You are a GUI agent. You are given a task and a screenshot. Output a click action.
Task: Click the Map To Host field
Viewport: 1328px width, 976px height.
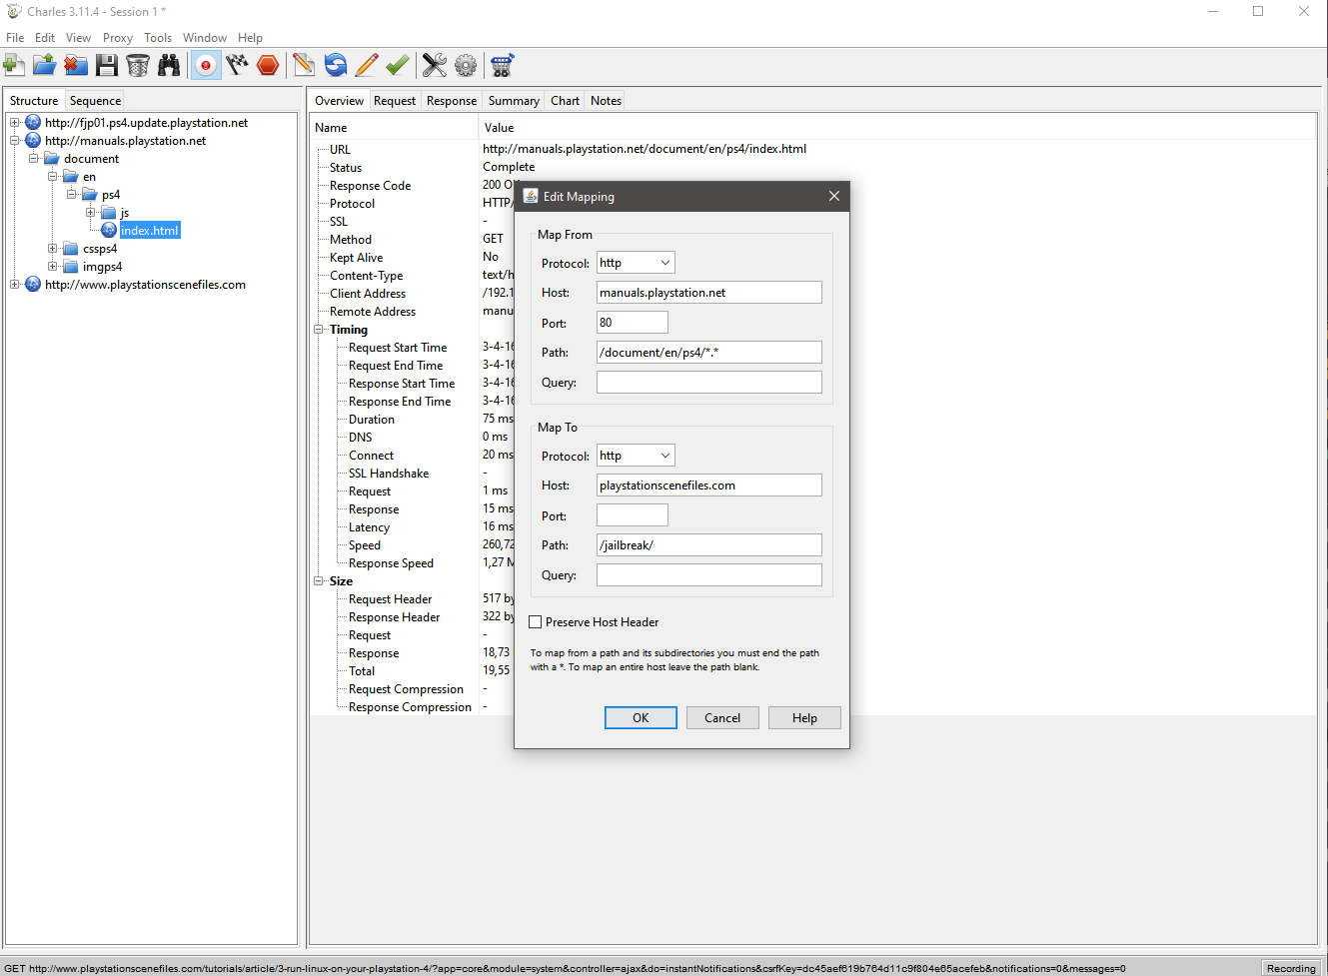709,486
